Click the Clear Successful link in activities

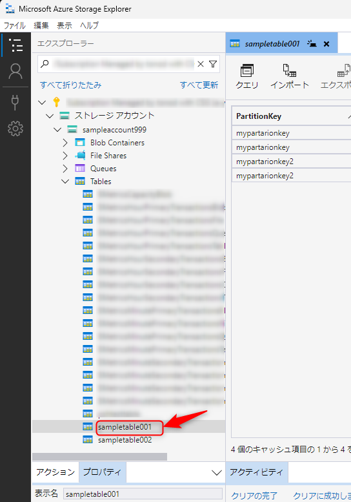(x=322, y=496)
